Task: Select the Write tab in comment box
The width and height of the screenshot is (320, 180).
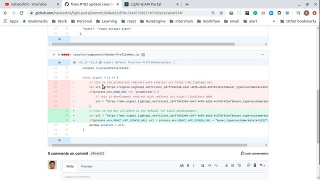Action: (x=70, y=166)
